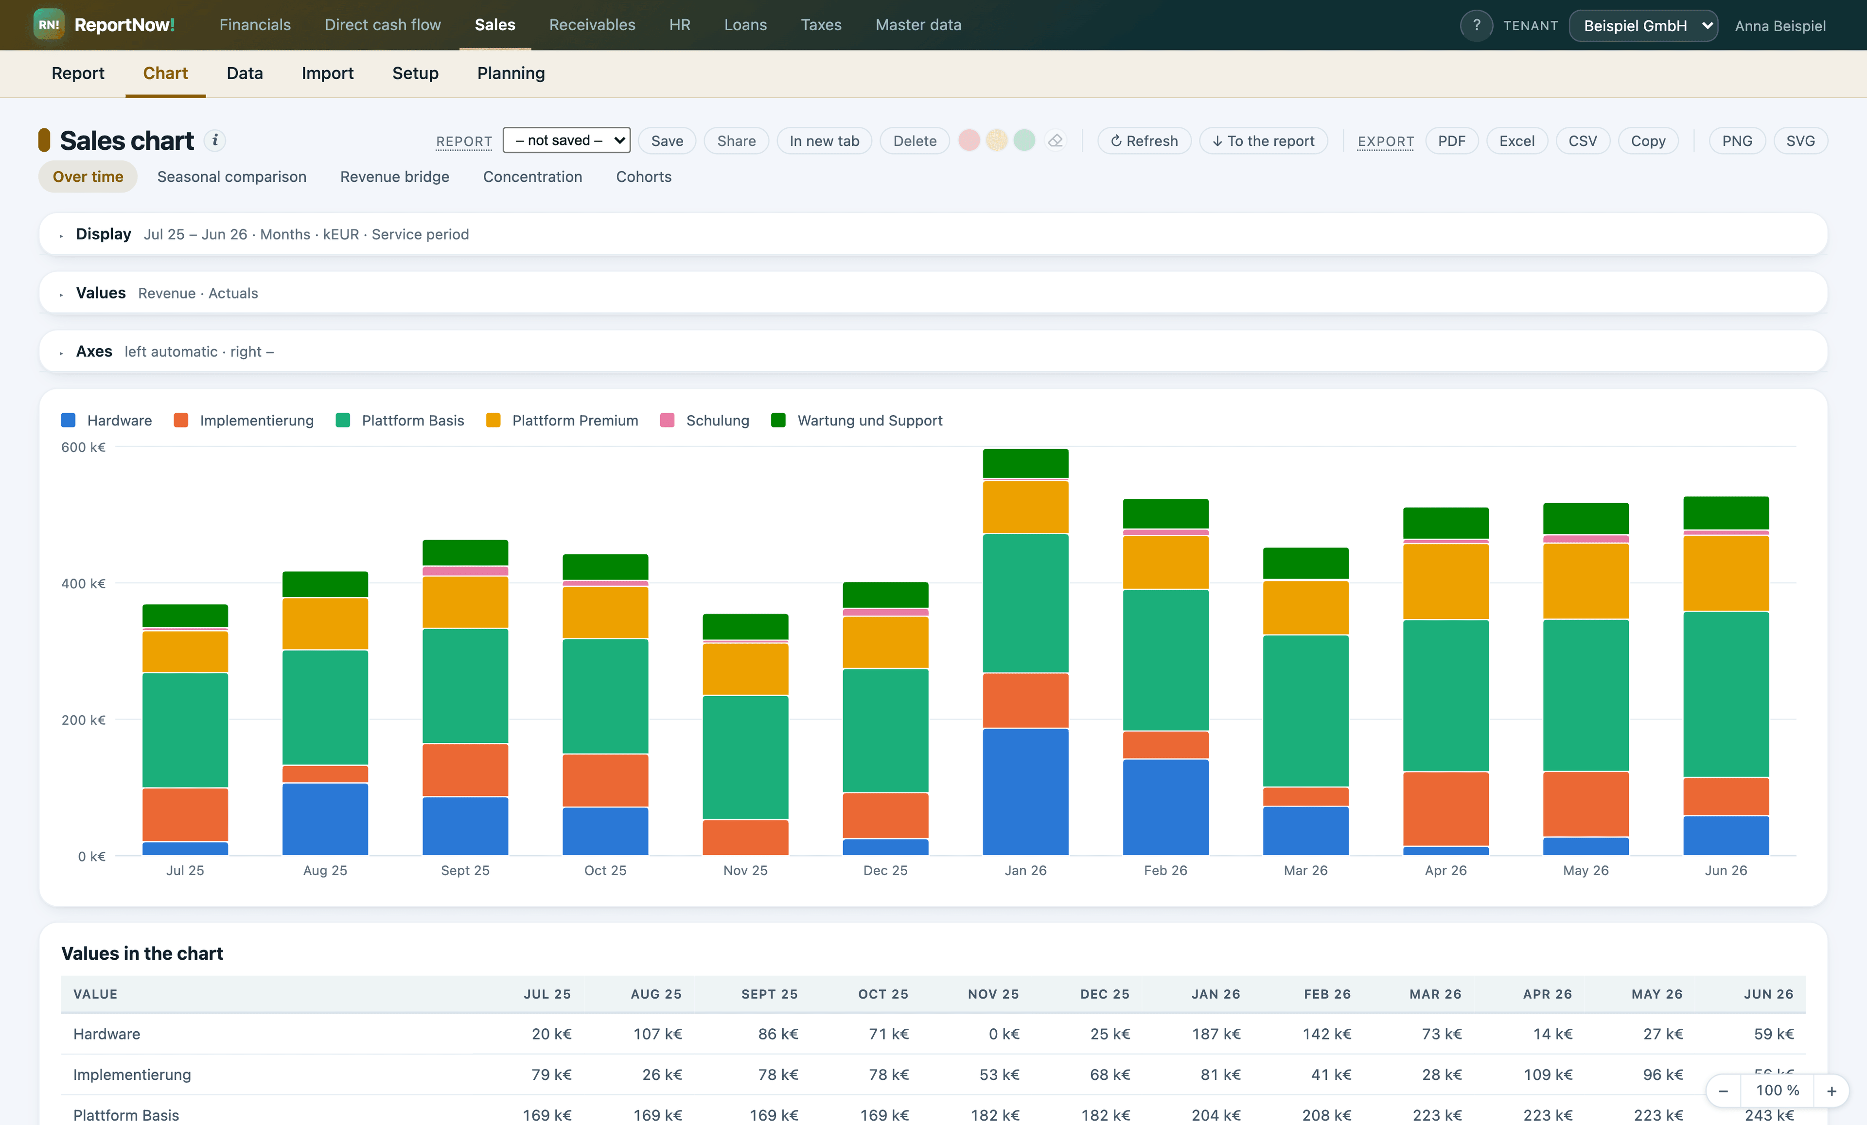Toggle Hardware series in chart legend
The width and height of the screenshot is (1867, 1125).
coord(106,421)
